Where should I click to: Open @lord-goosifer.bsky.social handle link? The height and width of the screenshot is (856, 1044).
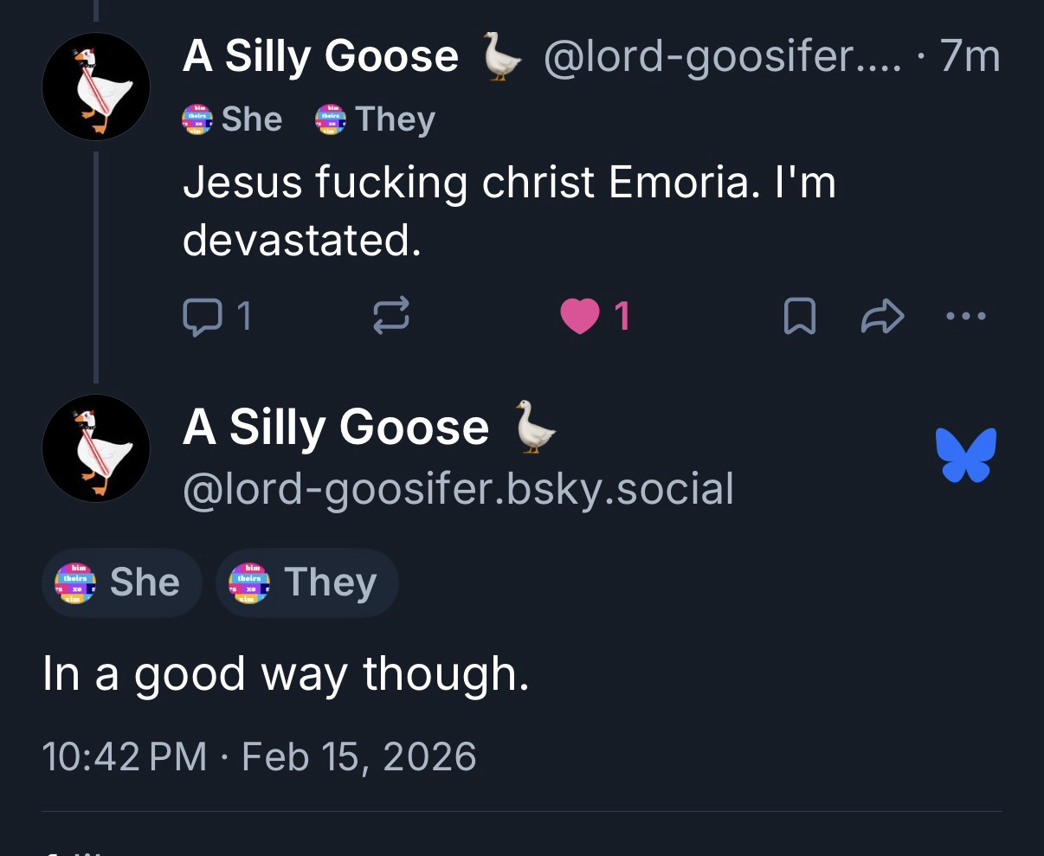pyautogui.click(x=458, y=489)
